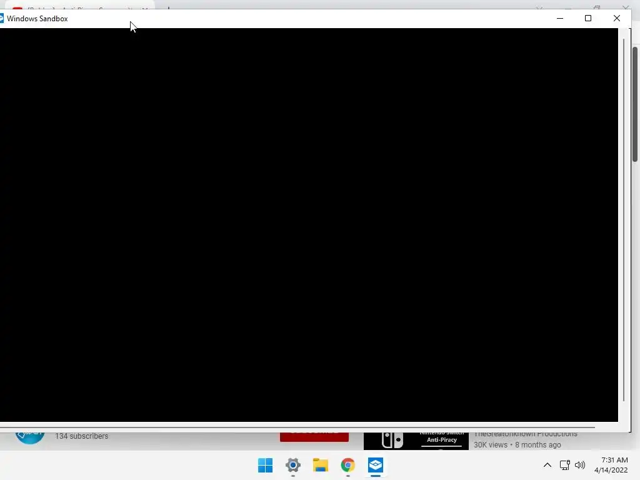Select the Windows Sandbox taskbar icon
Screen dimensions: 640x480
[376, 465]
